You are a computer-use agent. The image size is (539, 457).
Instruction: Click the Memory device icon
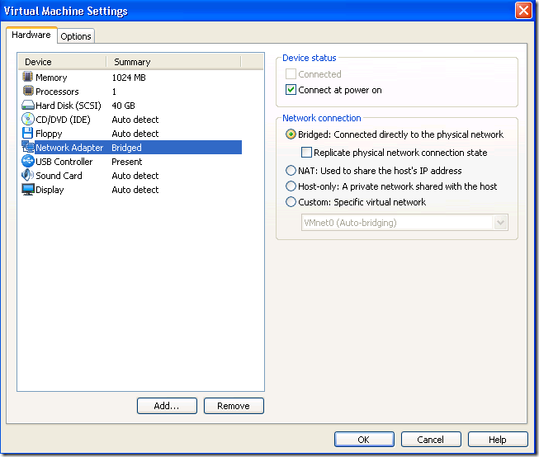[27, 78]
